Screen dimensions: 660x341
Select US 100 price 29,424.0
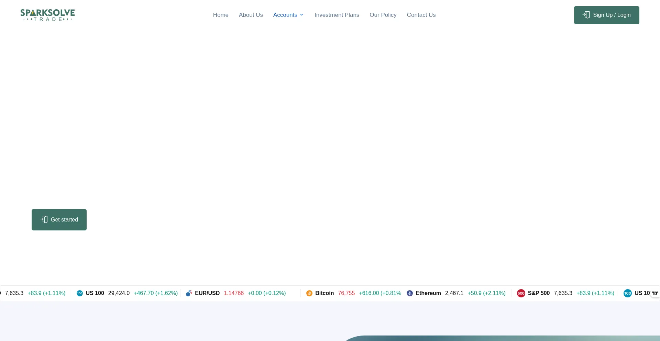pyautogui.click(x=119, y=293)
